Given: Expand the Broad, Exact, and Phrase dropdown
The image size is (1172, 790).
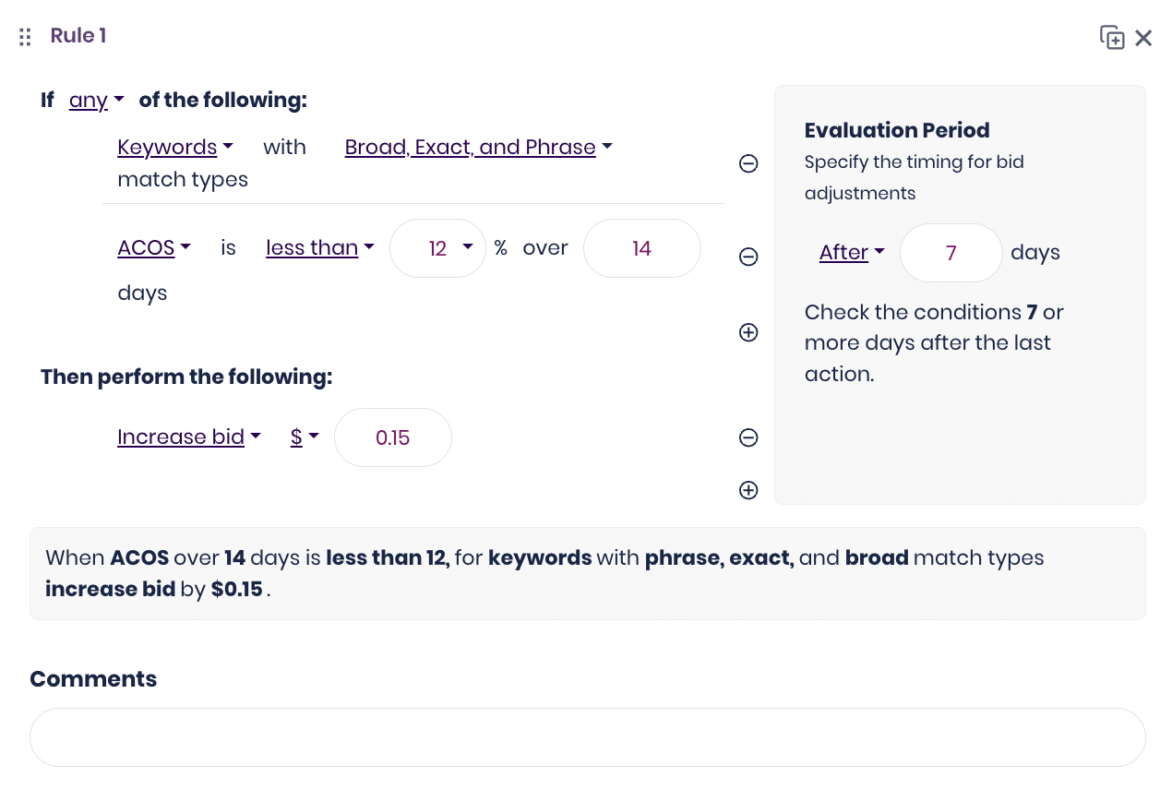Looking at the screenshot, I should [x=479, y=147].
